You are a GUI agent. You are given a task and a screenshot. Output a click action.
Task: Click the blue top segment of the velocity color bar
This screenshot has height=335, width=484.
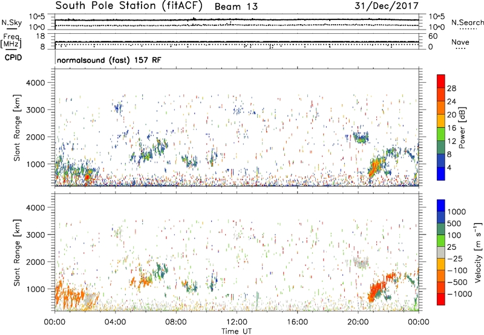(x=441, y=206)
